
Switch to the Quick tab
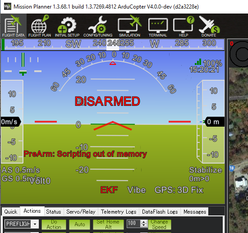tap(11, 211)
